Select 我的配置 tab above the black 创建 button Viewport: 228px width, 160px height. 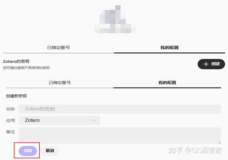[x=170, y=48]
